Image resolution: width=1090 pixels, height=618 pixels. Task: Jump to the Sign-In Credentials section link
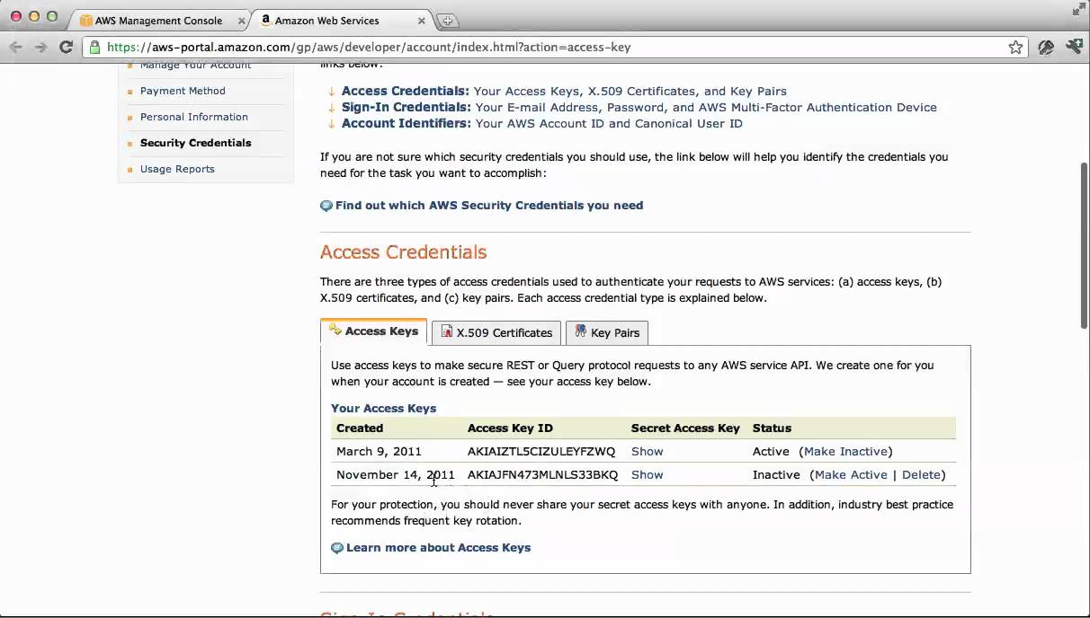click(407, 107)
